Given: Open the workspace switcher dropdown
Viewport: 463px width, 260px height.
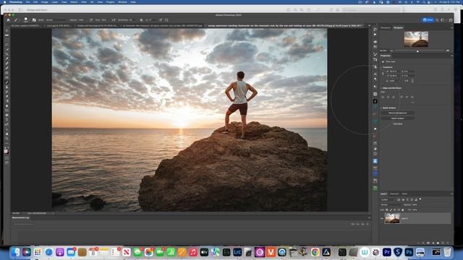Looking at the screenshot, I should click(x=443, y=20).
